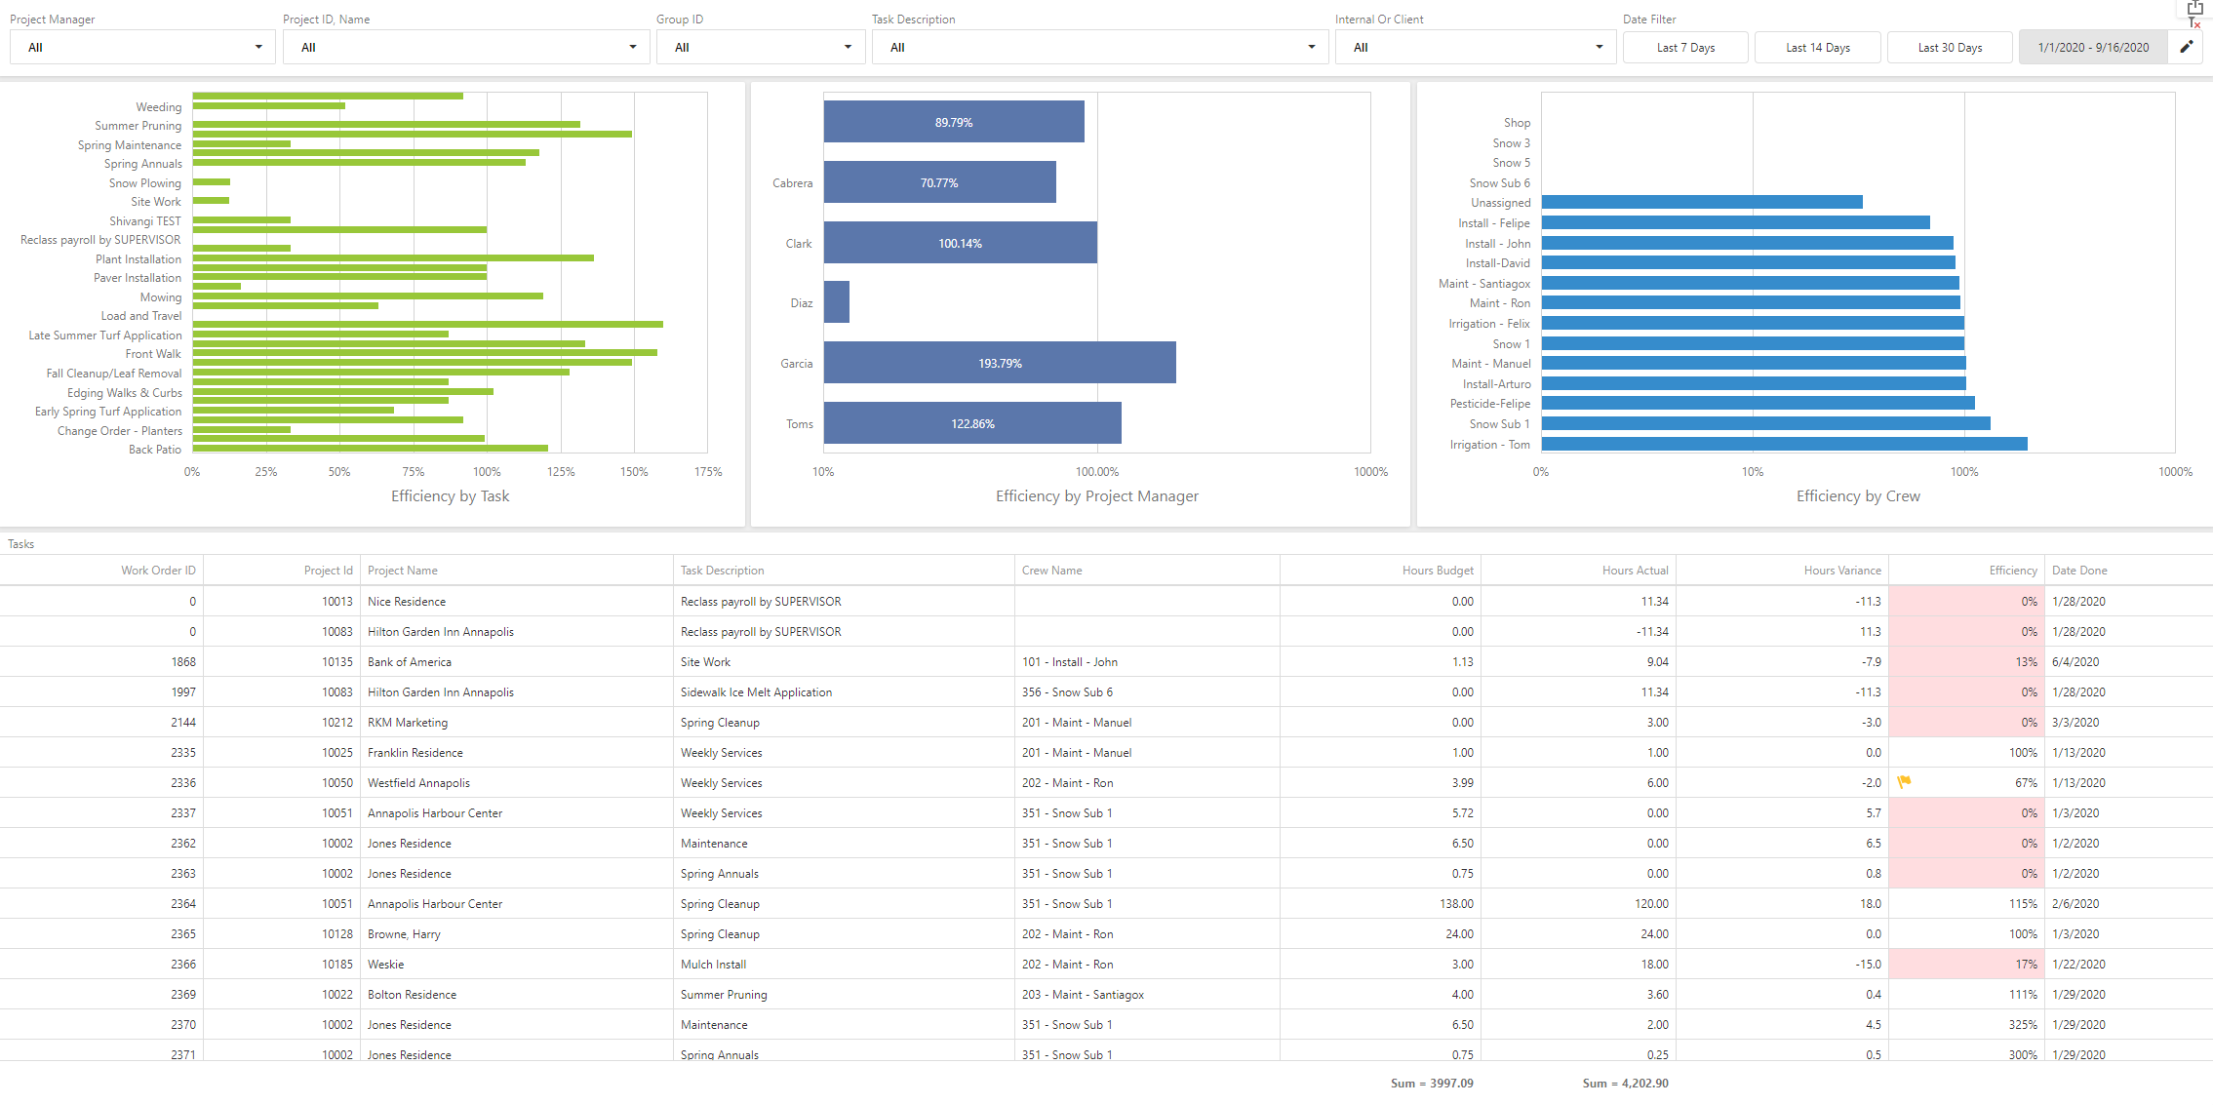2213x1105 pixels.
Task: Sort by the Hours Budget column header
Action: pyautogui.click(x=1437, y=571)
